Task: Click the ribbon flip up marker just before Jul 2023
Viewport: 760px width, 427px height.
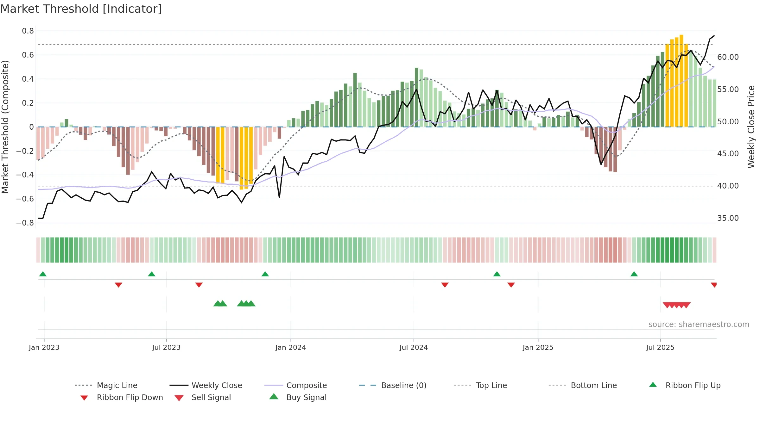Action: pyautogui.click(x=152, y=274)
